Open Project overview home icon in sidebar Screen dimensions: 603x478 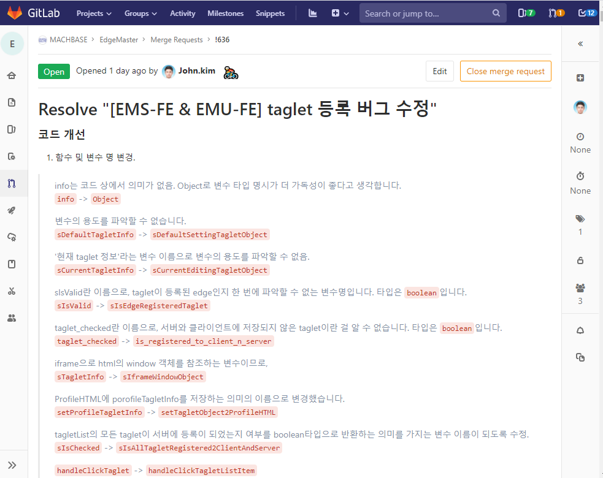click(x=12, y=75)
